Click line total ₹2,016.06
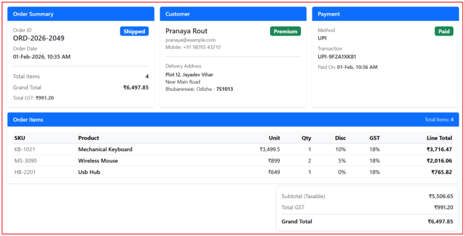 click(x=439, y=161)
